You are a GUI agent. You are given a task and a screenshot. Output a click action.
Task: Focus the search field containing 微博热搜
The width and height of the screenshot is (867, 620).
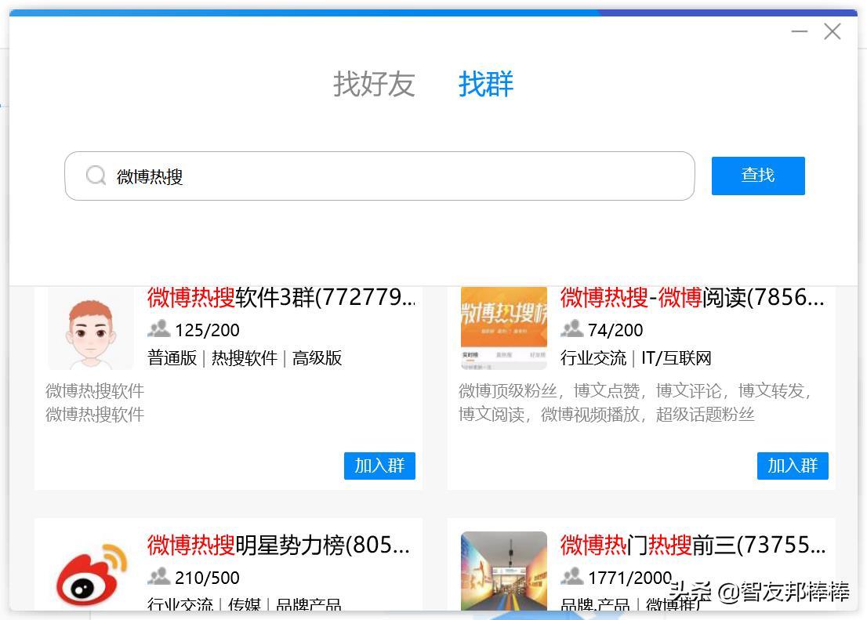(379, 176)
